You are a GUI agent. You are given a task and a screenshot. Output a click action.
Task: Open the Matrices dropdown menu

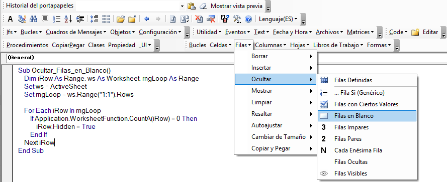coord(361,32)
